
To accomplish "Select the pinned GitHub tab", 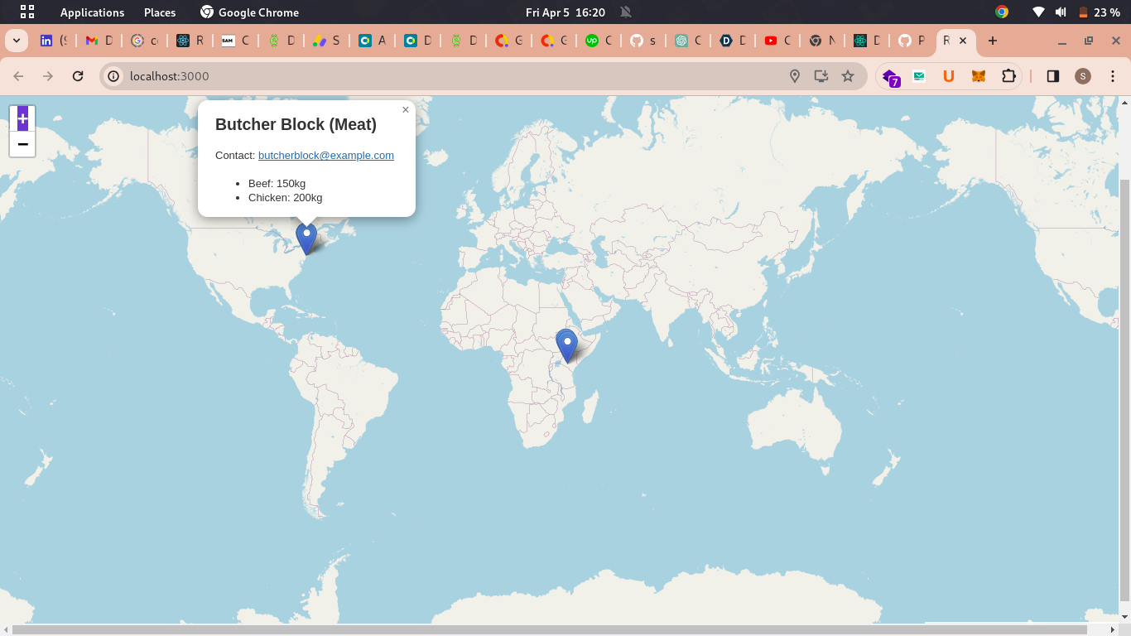I will click(x=638, y=40).
